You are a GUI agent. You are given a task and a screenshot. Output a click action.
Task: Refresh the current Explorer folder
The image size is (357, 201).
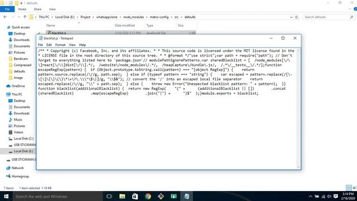click(x=296, y=17)
